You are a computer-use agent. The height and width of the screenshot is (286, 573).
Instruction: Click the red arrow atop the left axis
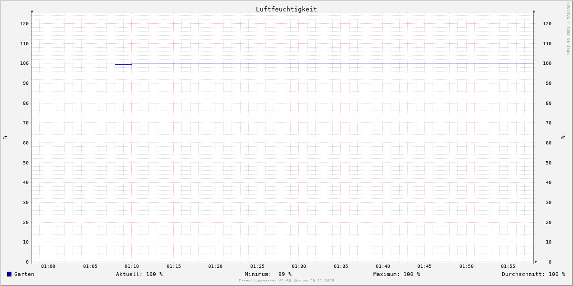32,11
